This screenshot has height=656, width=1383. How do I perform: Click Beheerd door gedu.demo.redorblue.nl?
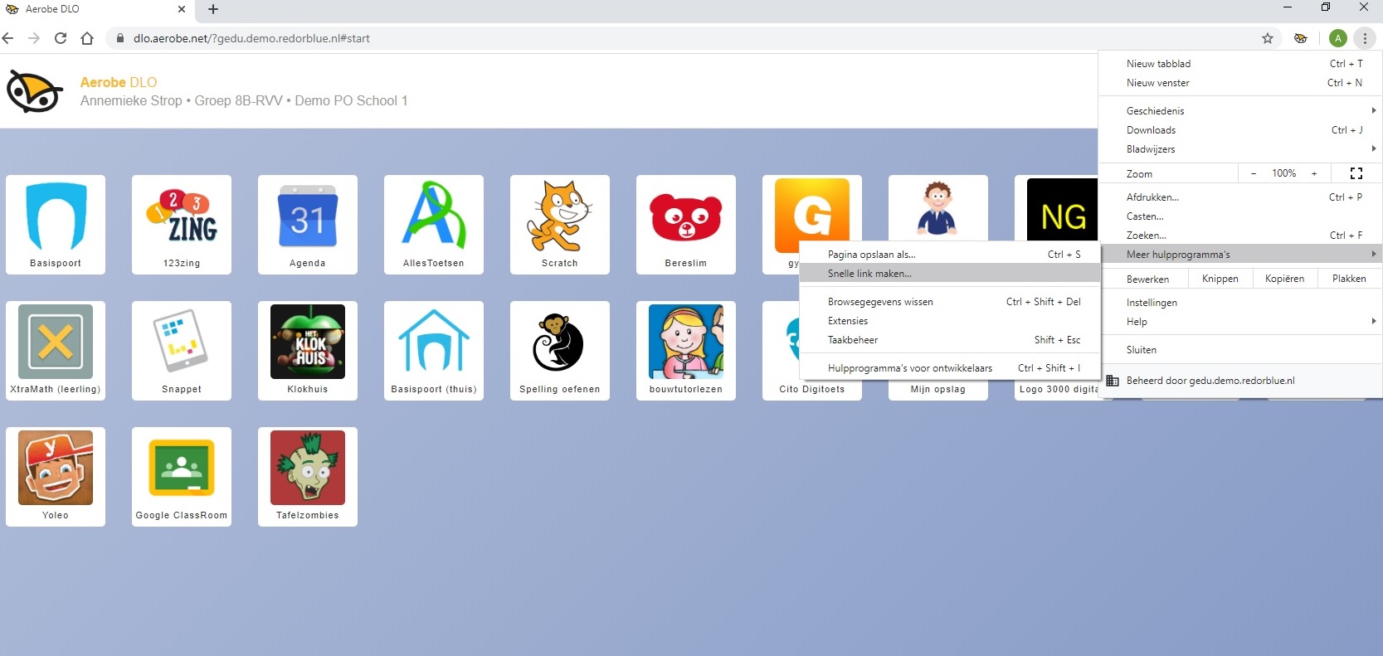pyautogui.click(x=1241, y=381)
